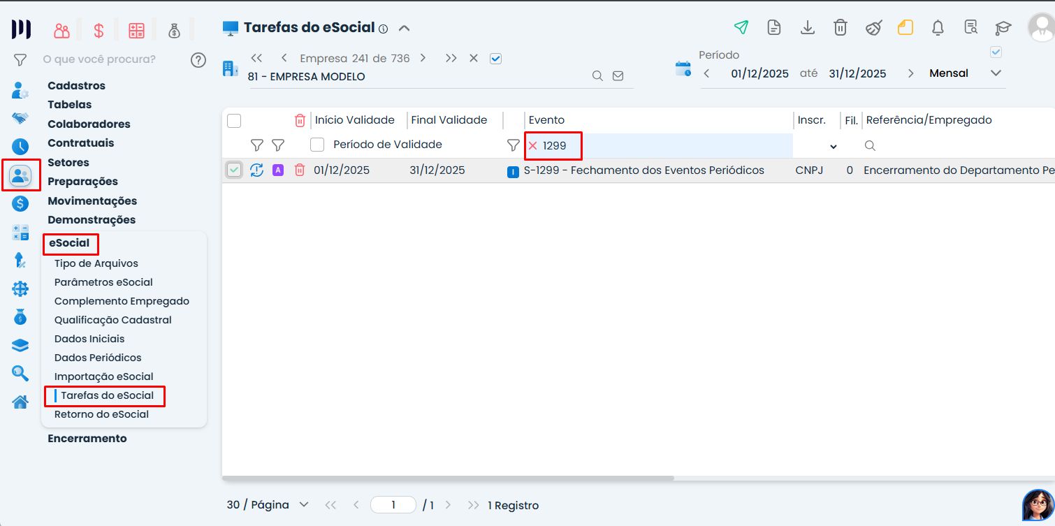The image size is (1055, 526).
Task: Open the blue clock icon in the sidebar
Action: point(20,147)
